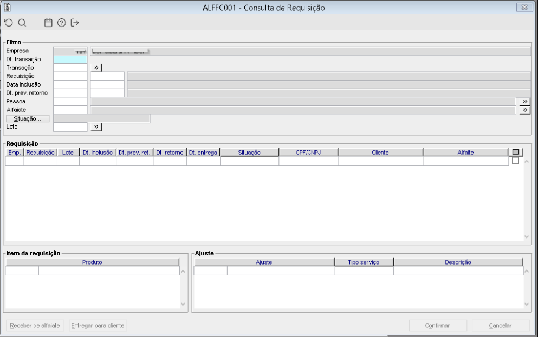Click down arrow of Ajuste grid scrollbar
The width and height of the screenshot is (538, 337).
click(x=527, y=304)
